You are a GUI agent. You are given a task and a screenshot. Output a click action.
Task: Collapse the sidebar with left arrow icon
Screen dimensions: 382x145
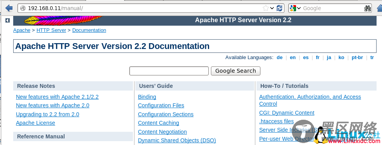[7, 21]
